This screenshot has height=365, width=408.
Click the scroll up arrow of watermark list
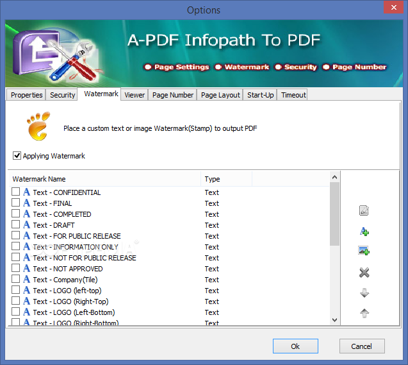pyautogui.click(x=334, y=178)
